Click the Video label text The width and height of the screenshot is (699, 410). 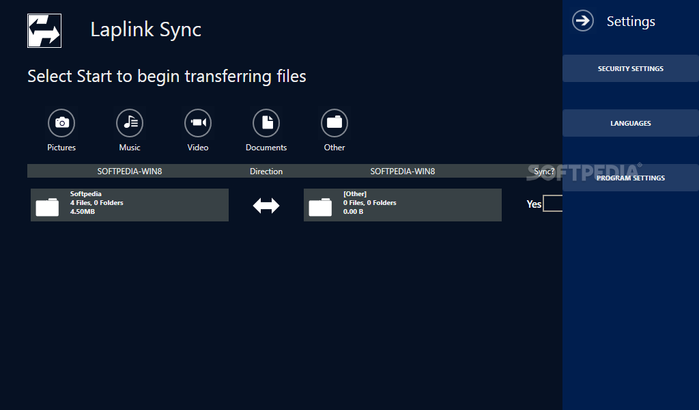pos(198,147)
